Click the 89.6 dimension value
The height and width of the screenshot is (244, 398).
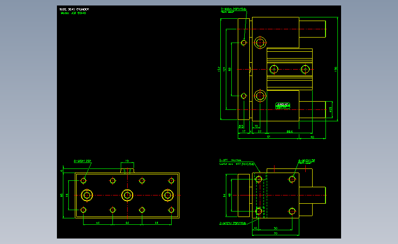290,131
